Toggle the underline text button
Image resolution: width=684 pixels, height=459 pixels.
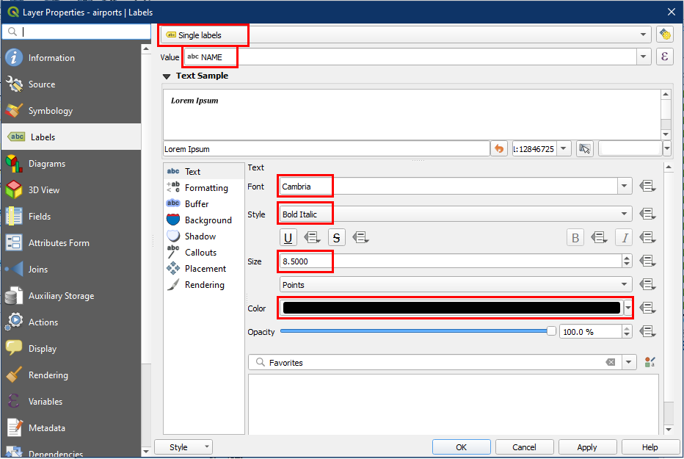(288, 237)
